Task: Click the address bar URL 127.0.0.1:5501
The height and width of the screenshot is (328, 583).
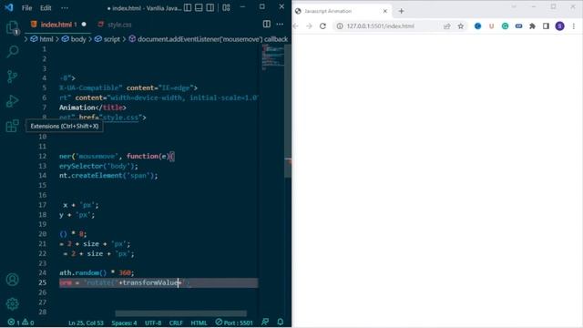Action: 381,26
